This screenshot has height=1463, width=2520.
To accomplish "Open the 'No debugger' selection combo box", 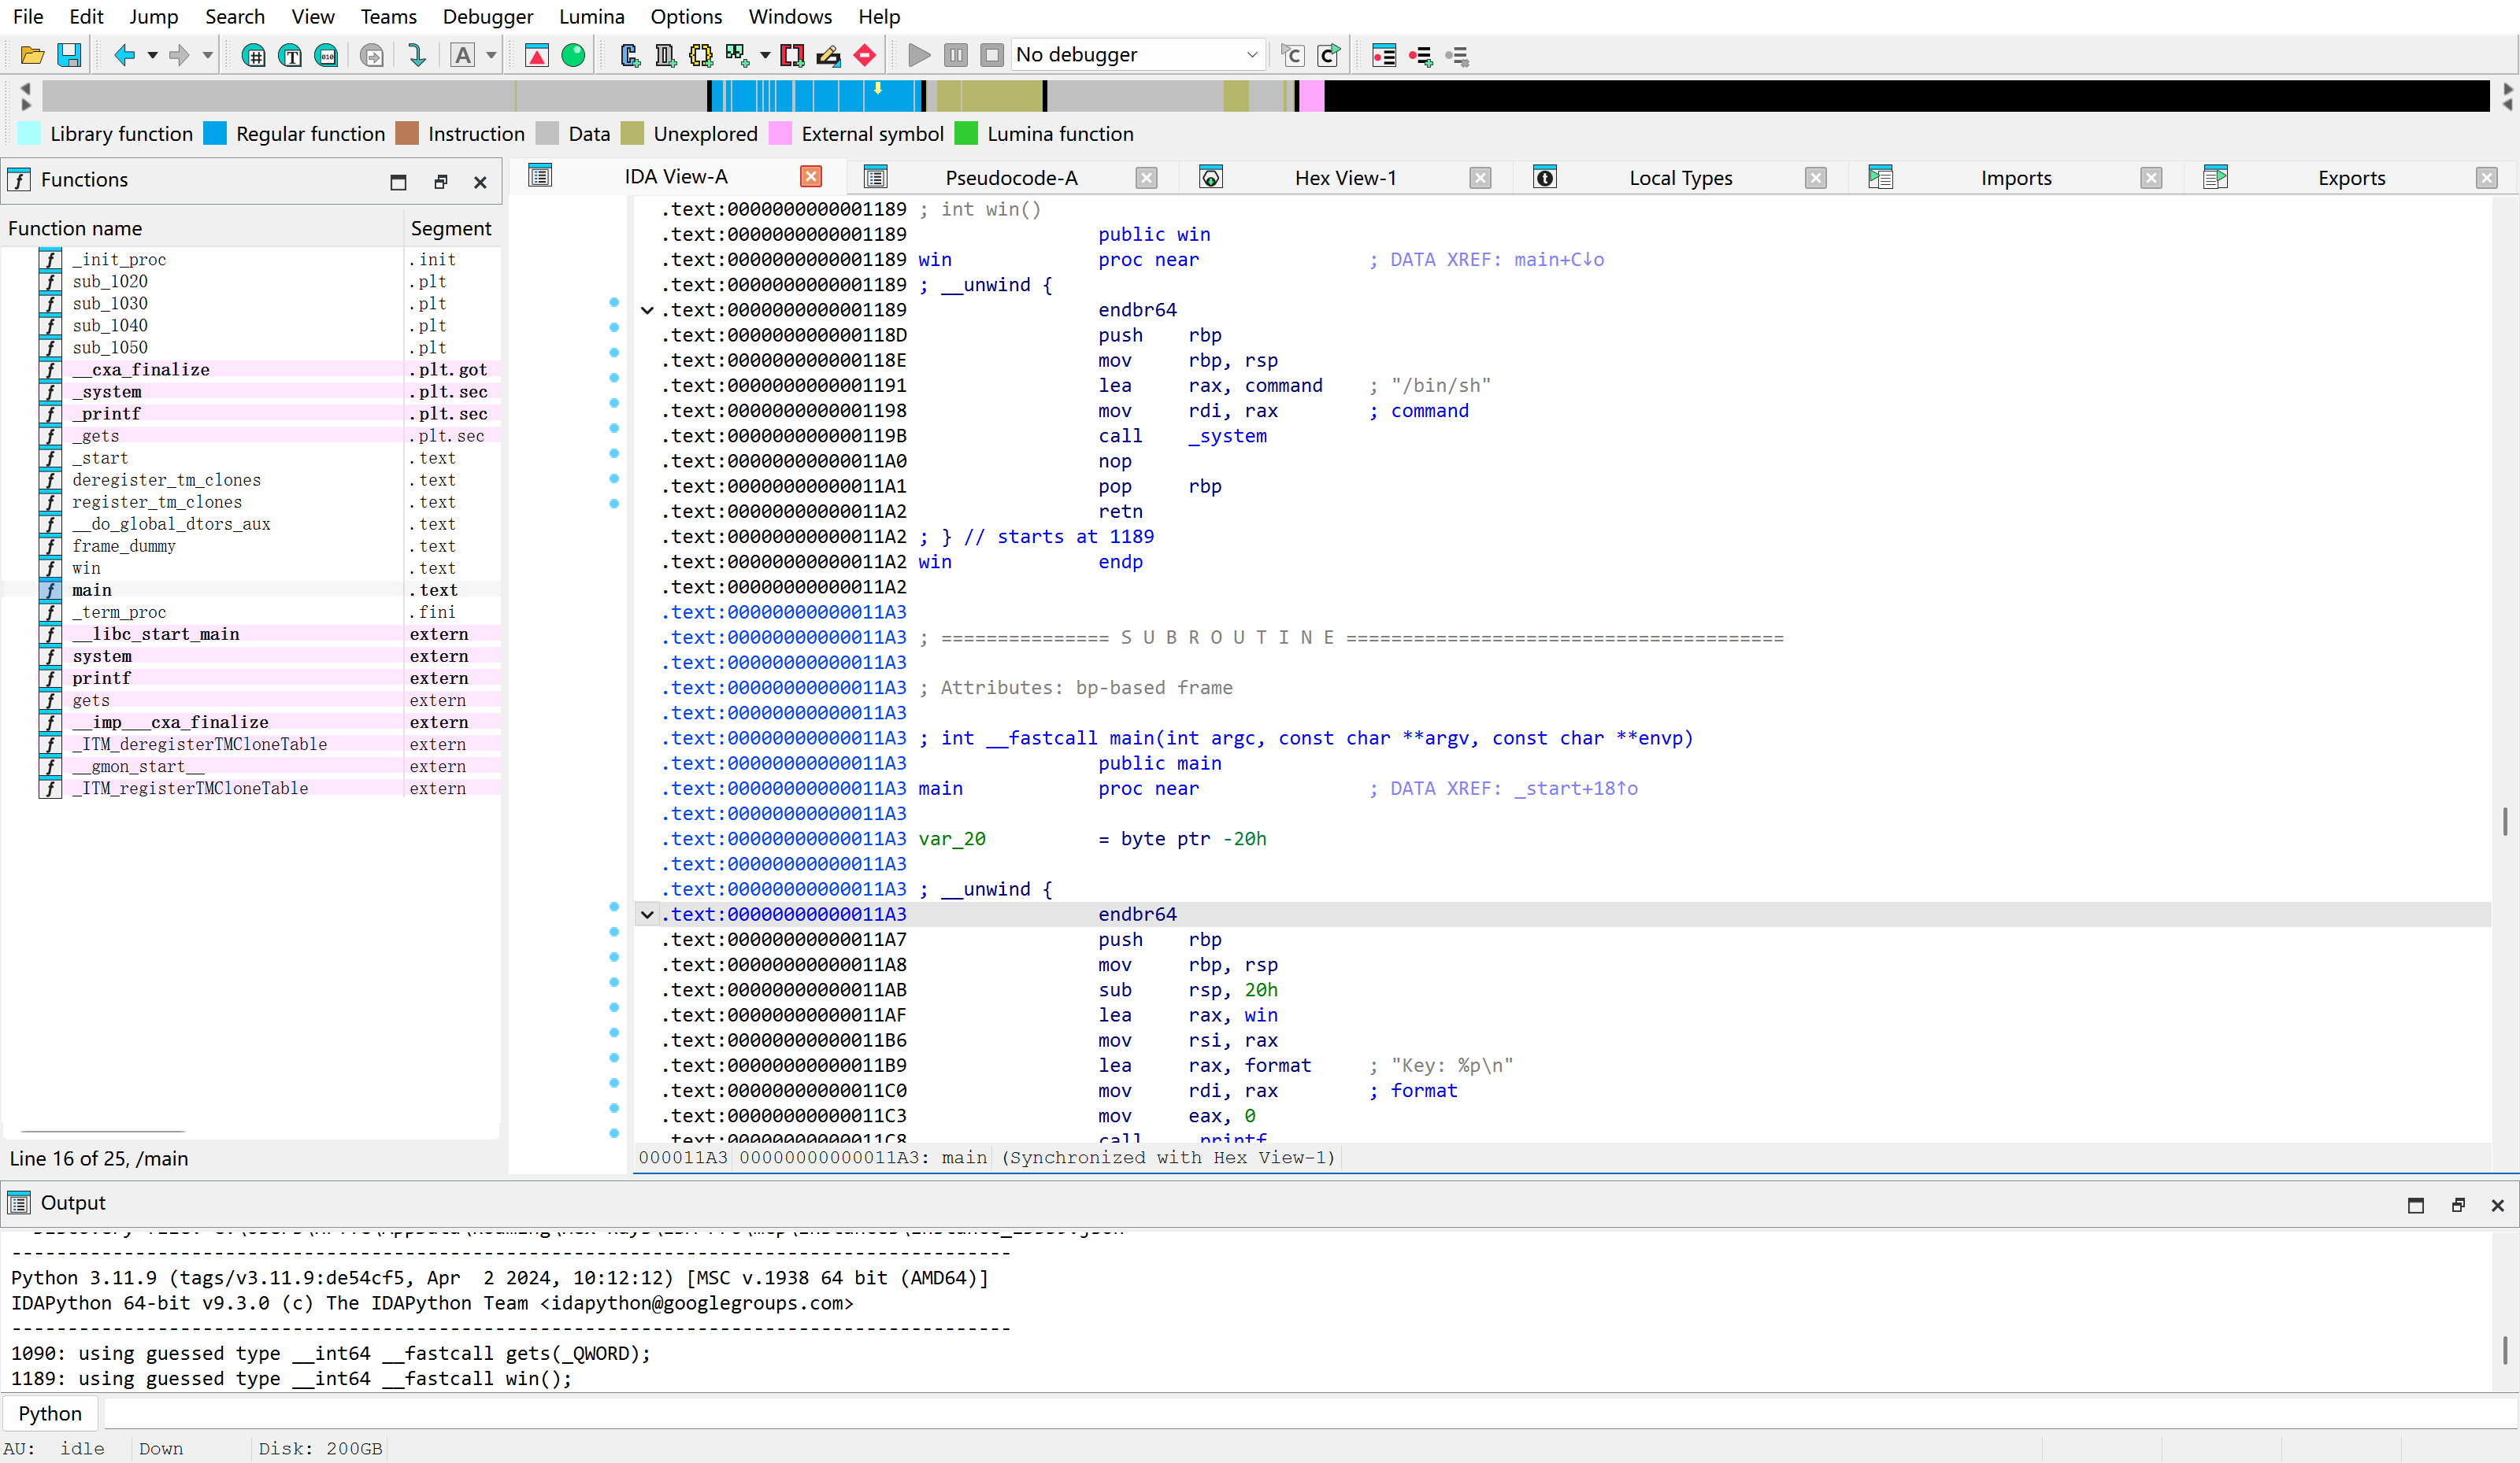I will (x=1138, y=55).
